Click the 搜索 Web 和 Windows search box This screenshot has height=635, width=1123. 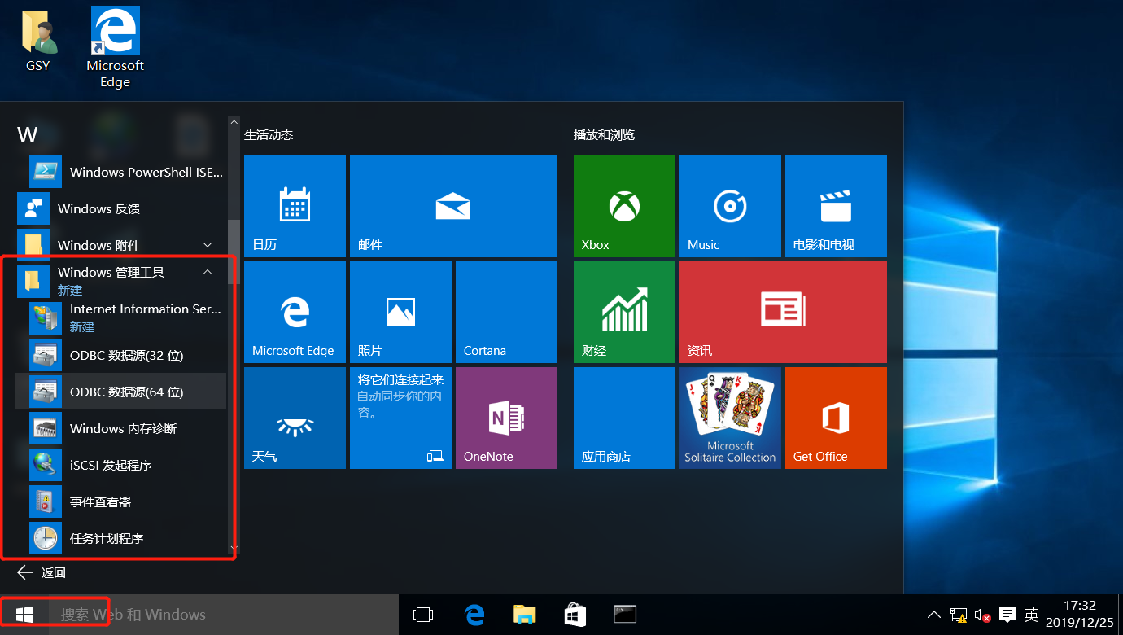[223, 615]
